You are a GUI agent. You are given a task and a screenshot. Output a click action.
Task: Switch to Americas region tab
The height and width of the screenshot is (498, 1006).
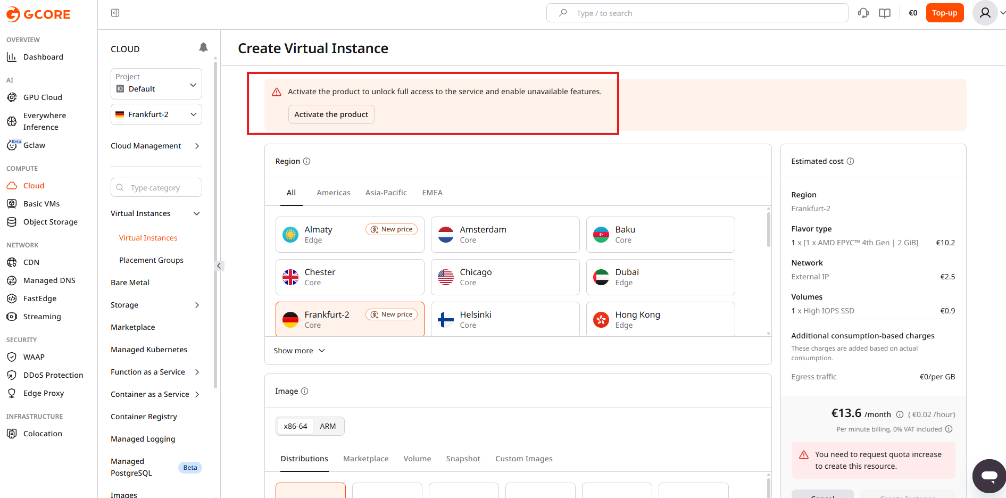click(x=334, y=193)
